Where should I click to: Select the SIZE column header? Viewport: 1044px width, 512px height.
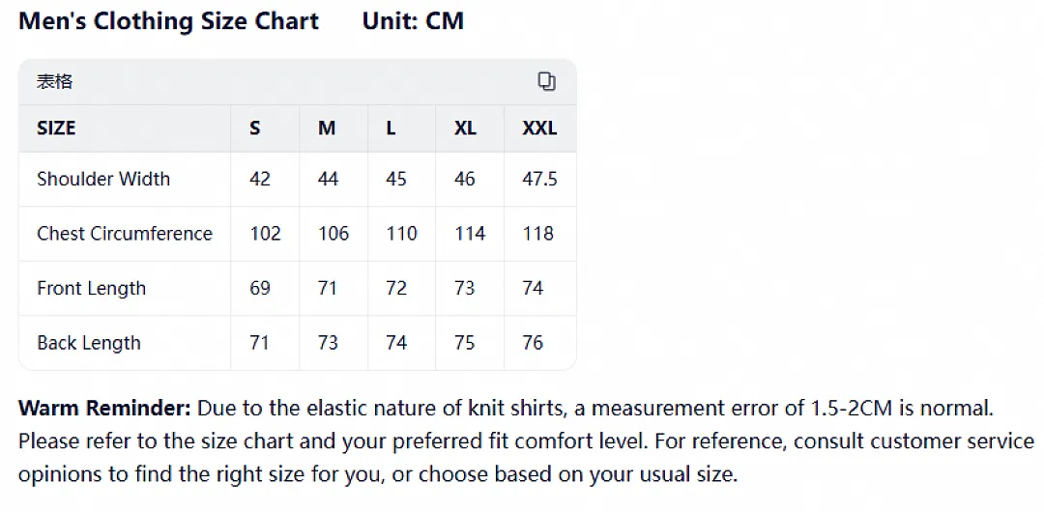pos(56,128)
